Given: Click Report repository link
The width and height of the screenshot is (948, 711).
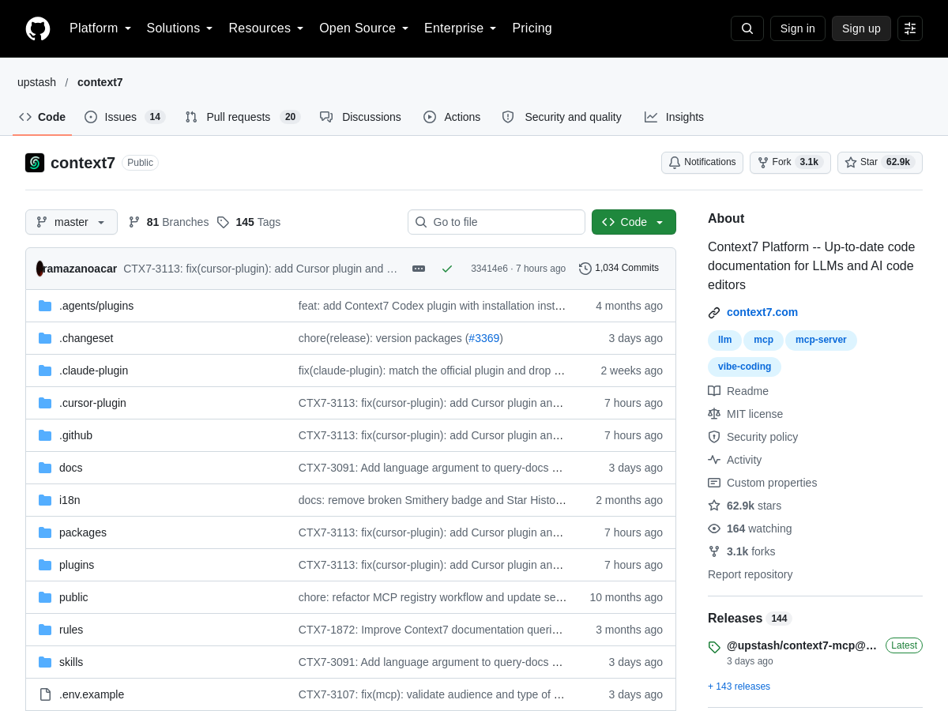Looking at the screenshot, I should (750, 574).
